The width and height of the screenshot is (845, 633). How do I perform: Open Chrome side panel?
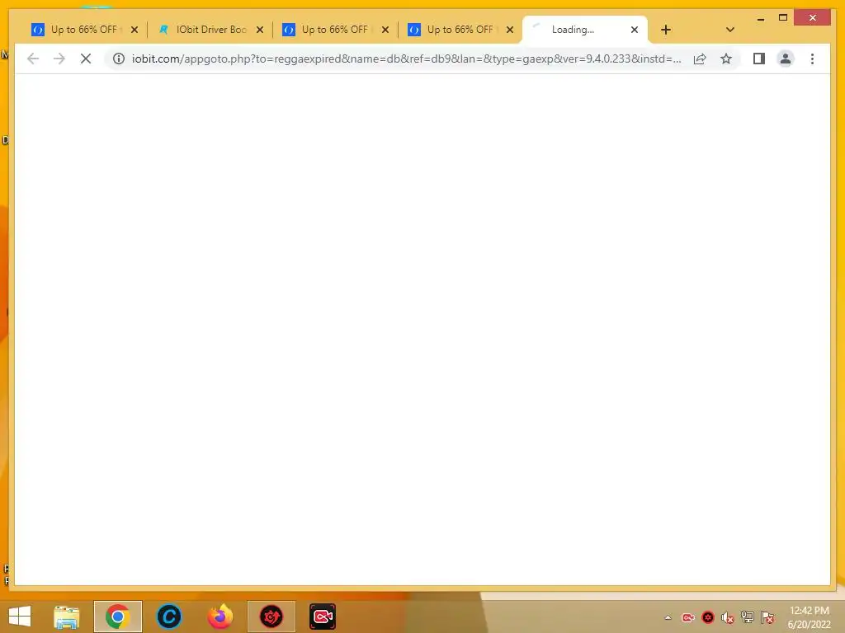pyautogui.click(x=759, y=59)
